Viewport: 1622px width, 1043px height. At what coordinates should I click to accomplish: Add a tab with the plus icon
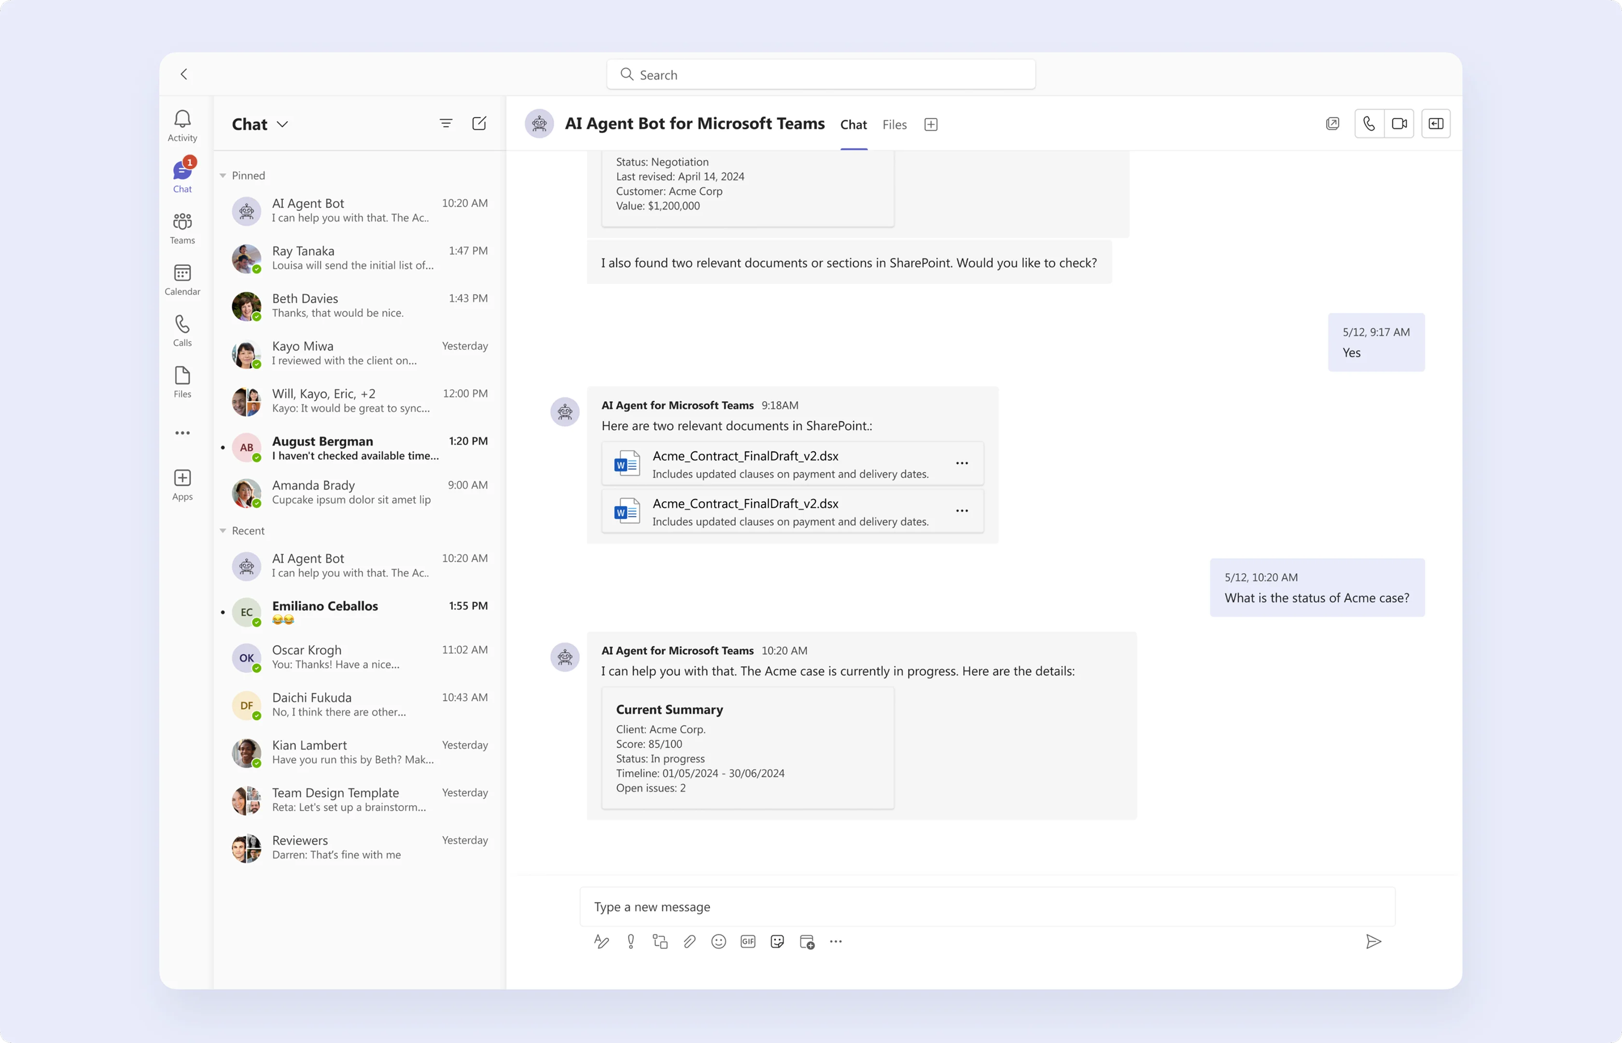point(931,125)
